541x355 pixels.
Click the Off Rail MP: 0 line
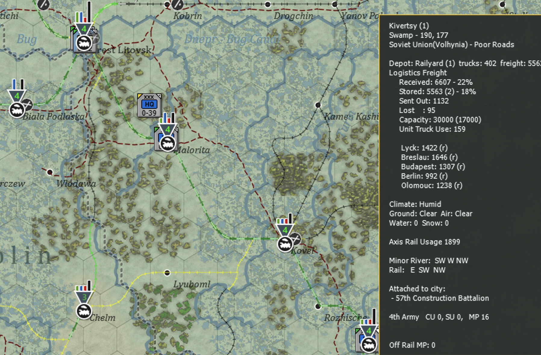click(x=412, y=345)
